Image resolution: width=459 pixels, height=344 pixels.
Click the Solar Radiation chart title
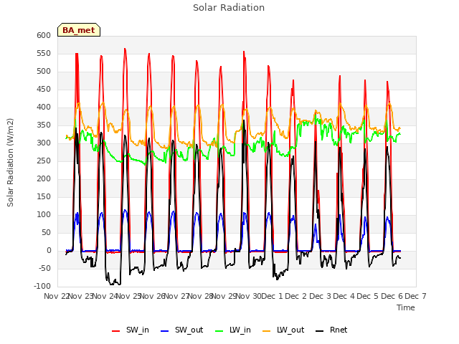[x=229, y=8]
